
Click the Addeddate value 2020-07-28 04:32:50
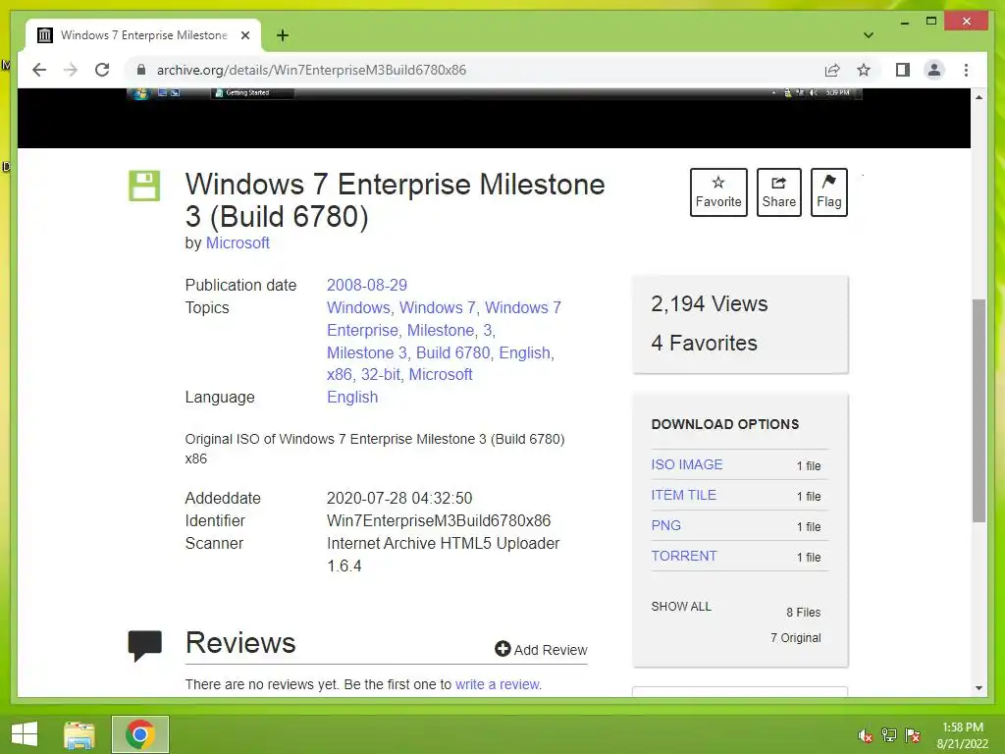pos(399,498)
